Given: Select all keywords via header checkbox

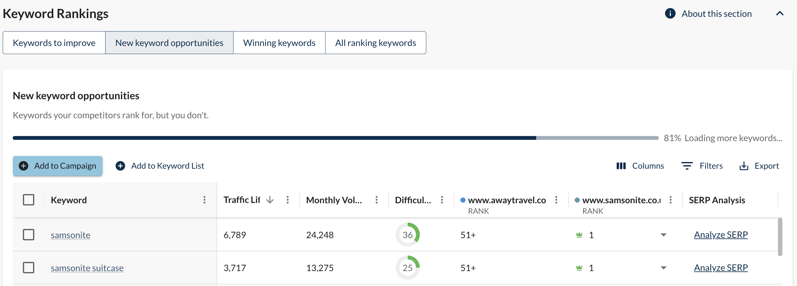Looking at the screenshot, I should tap(29, 200).
